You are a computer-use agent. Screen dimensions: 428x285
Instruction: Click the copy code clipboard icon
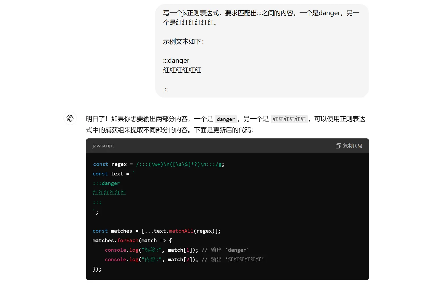point(338,146)
